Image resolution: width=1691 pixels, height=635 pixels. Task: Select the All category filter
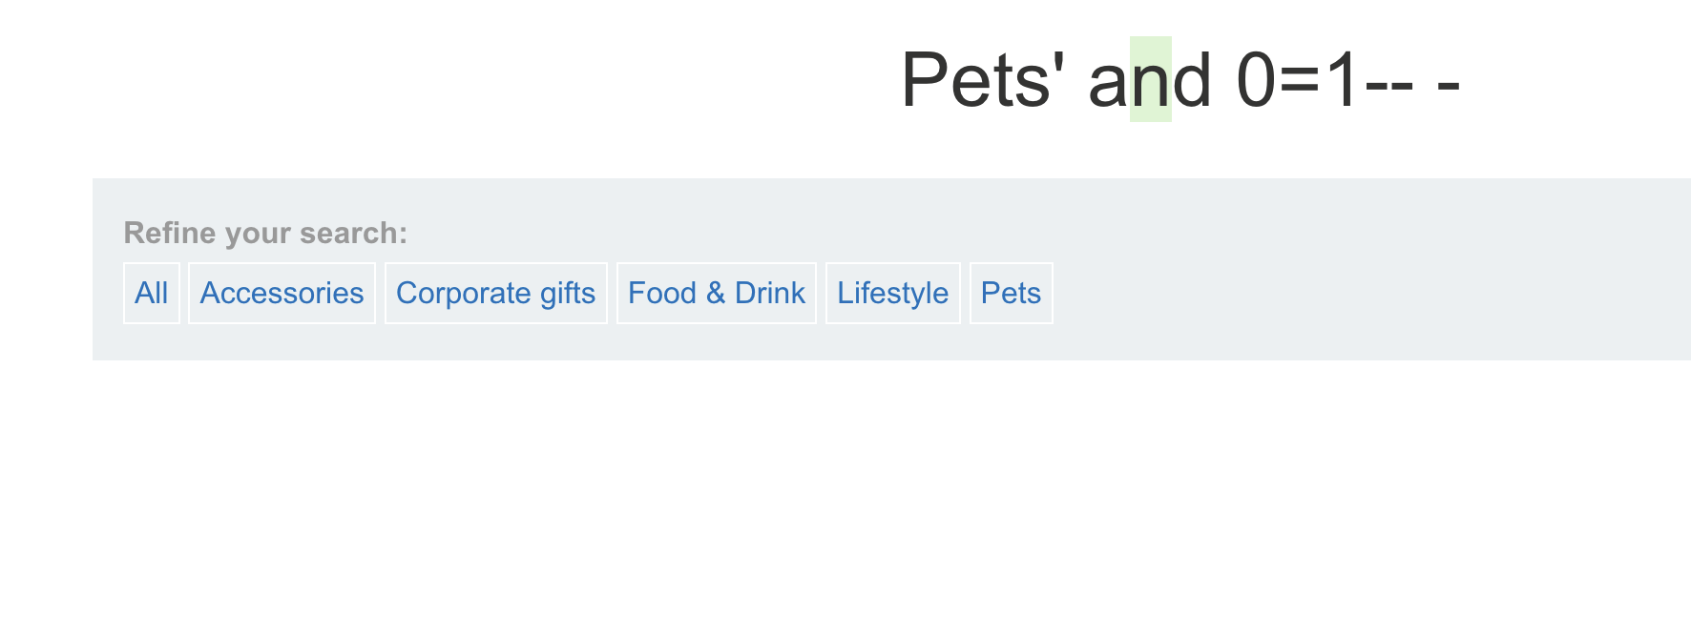(x=152, y=293)
